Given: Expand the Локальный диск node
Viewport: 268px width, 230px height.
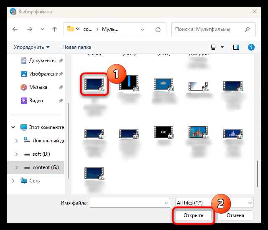Looking at the screenshot, I should [x=16, y=141].
